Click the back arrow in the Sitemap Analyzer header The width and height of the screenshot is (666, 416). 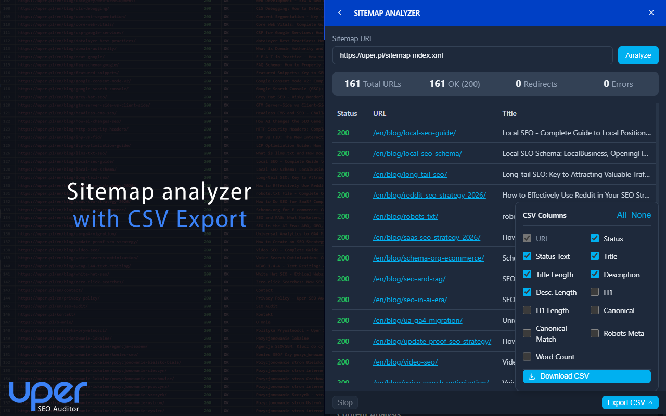tap(339, 12)
